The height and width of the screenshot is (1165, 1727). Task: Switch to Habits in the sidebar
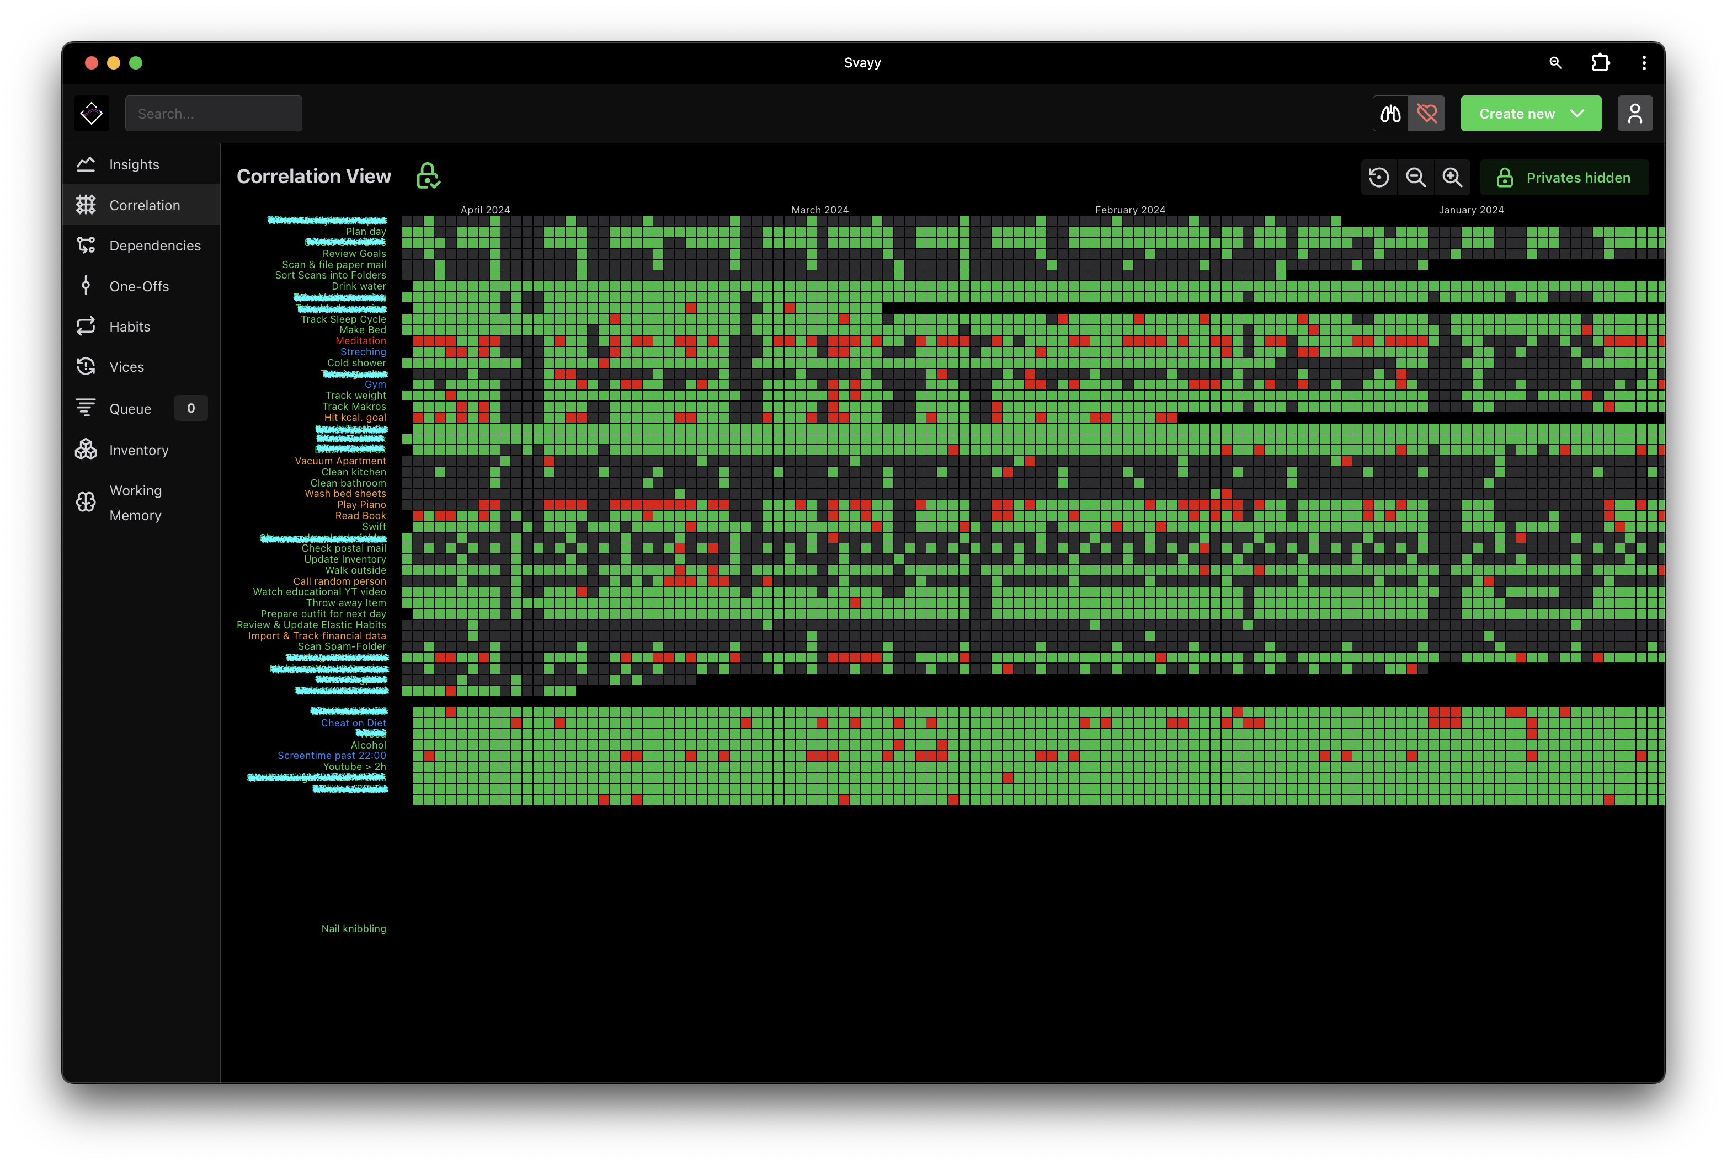pos(141,326)
